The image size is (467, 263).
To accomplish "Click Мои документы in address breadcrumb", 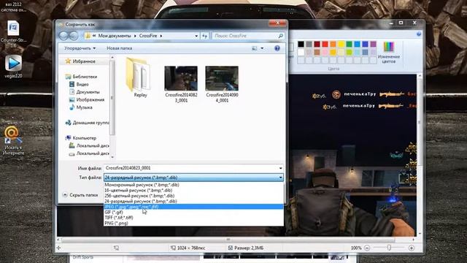I will tap(115, 36).
